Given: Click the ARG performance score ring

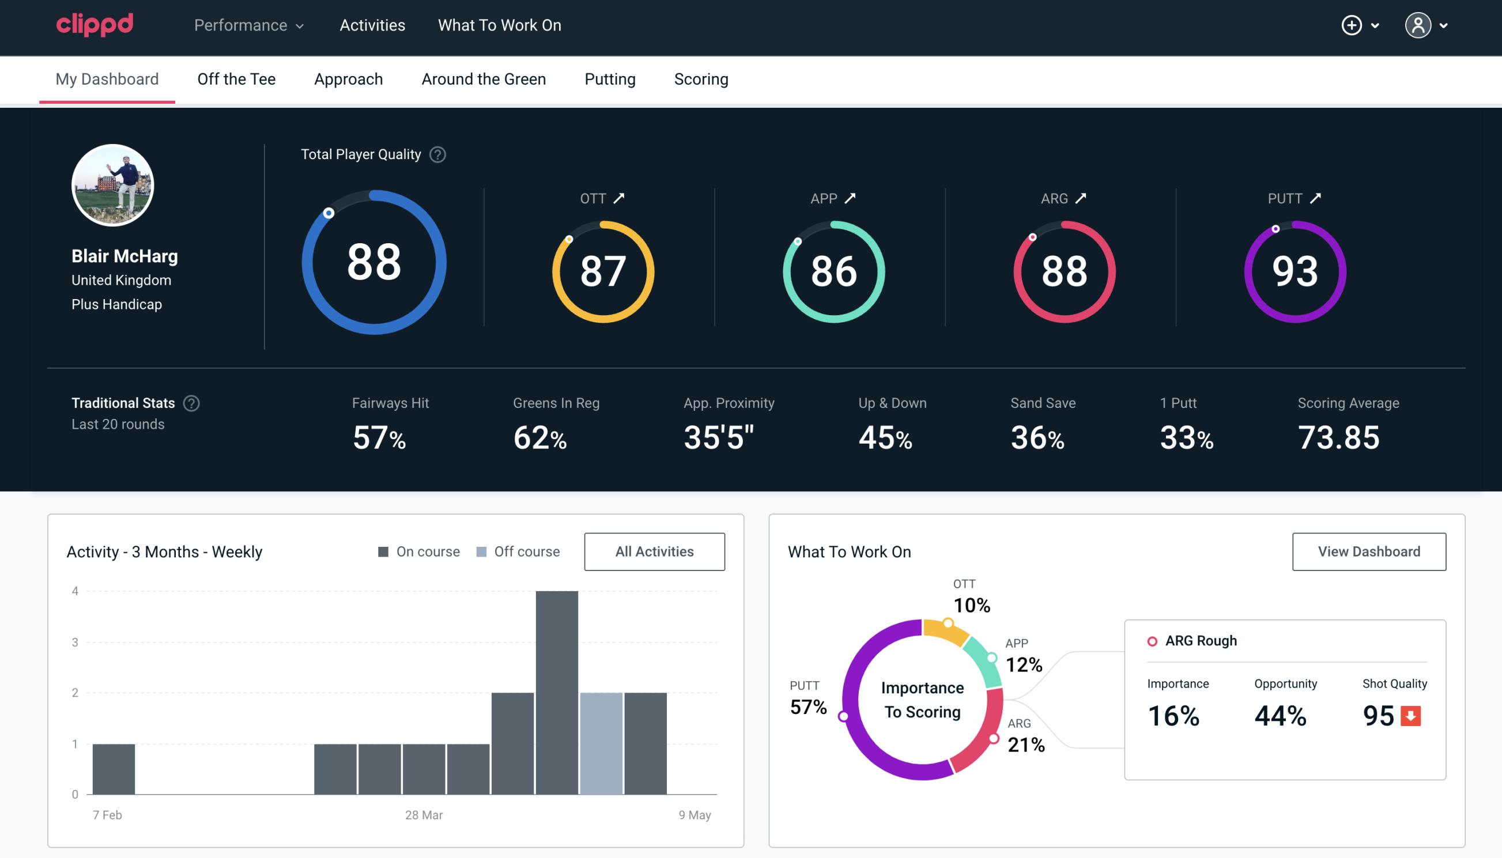Looking at the screenshot, I should pyautogui.click(x=1062, y=270).
